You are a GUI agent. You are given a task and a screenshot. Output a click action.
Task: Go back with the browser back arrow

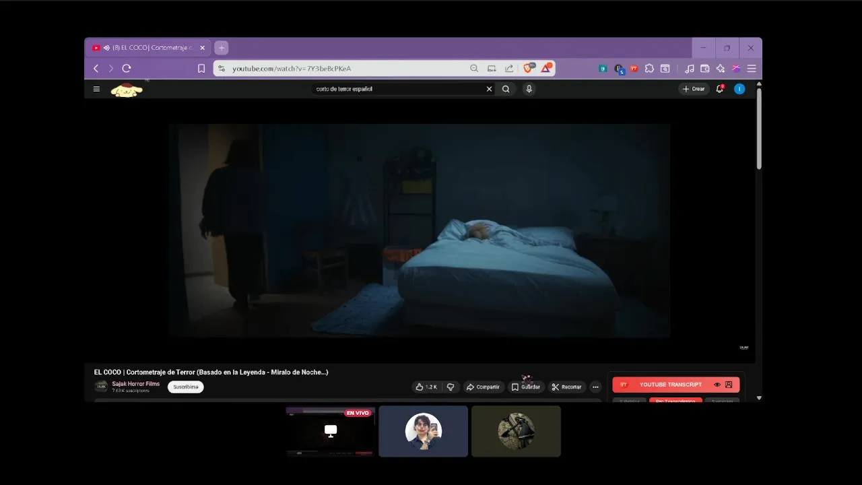click(96, 69)
